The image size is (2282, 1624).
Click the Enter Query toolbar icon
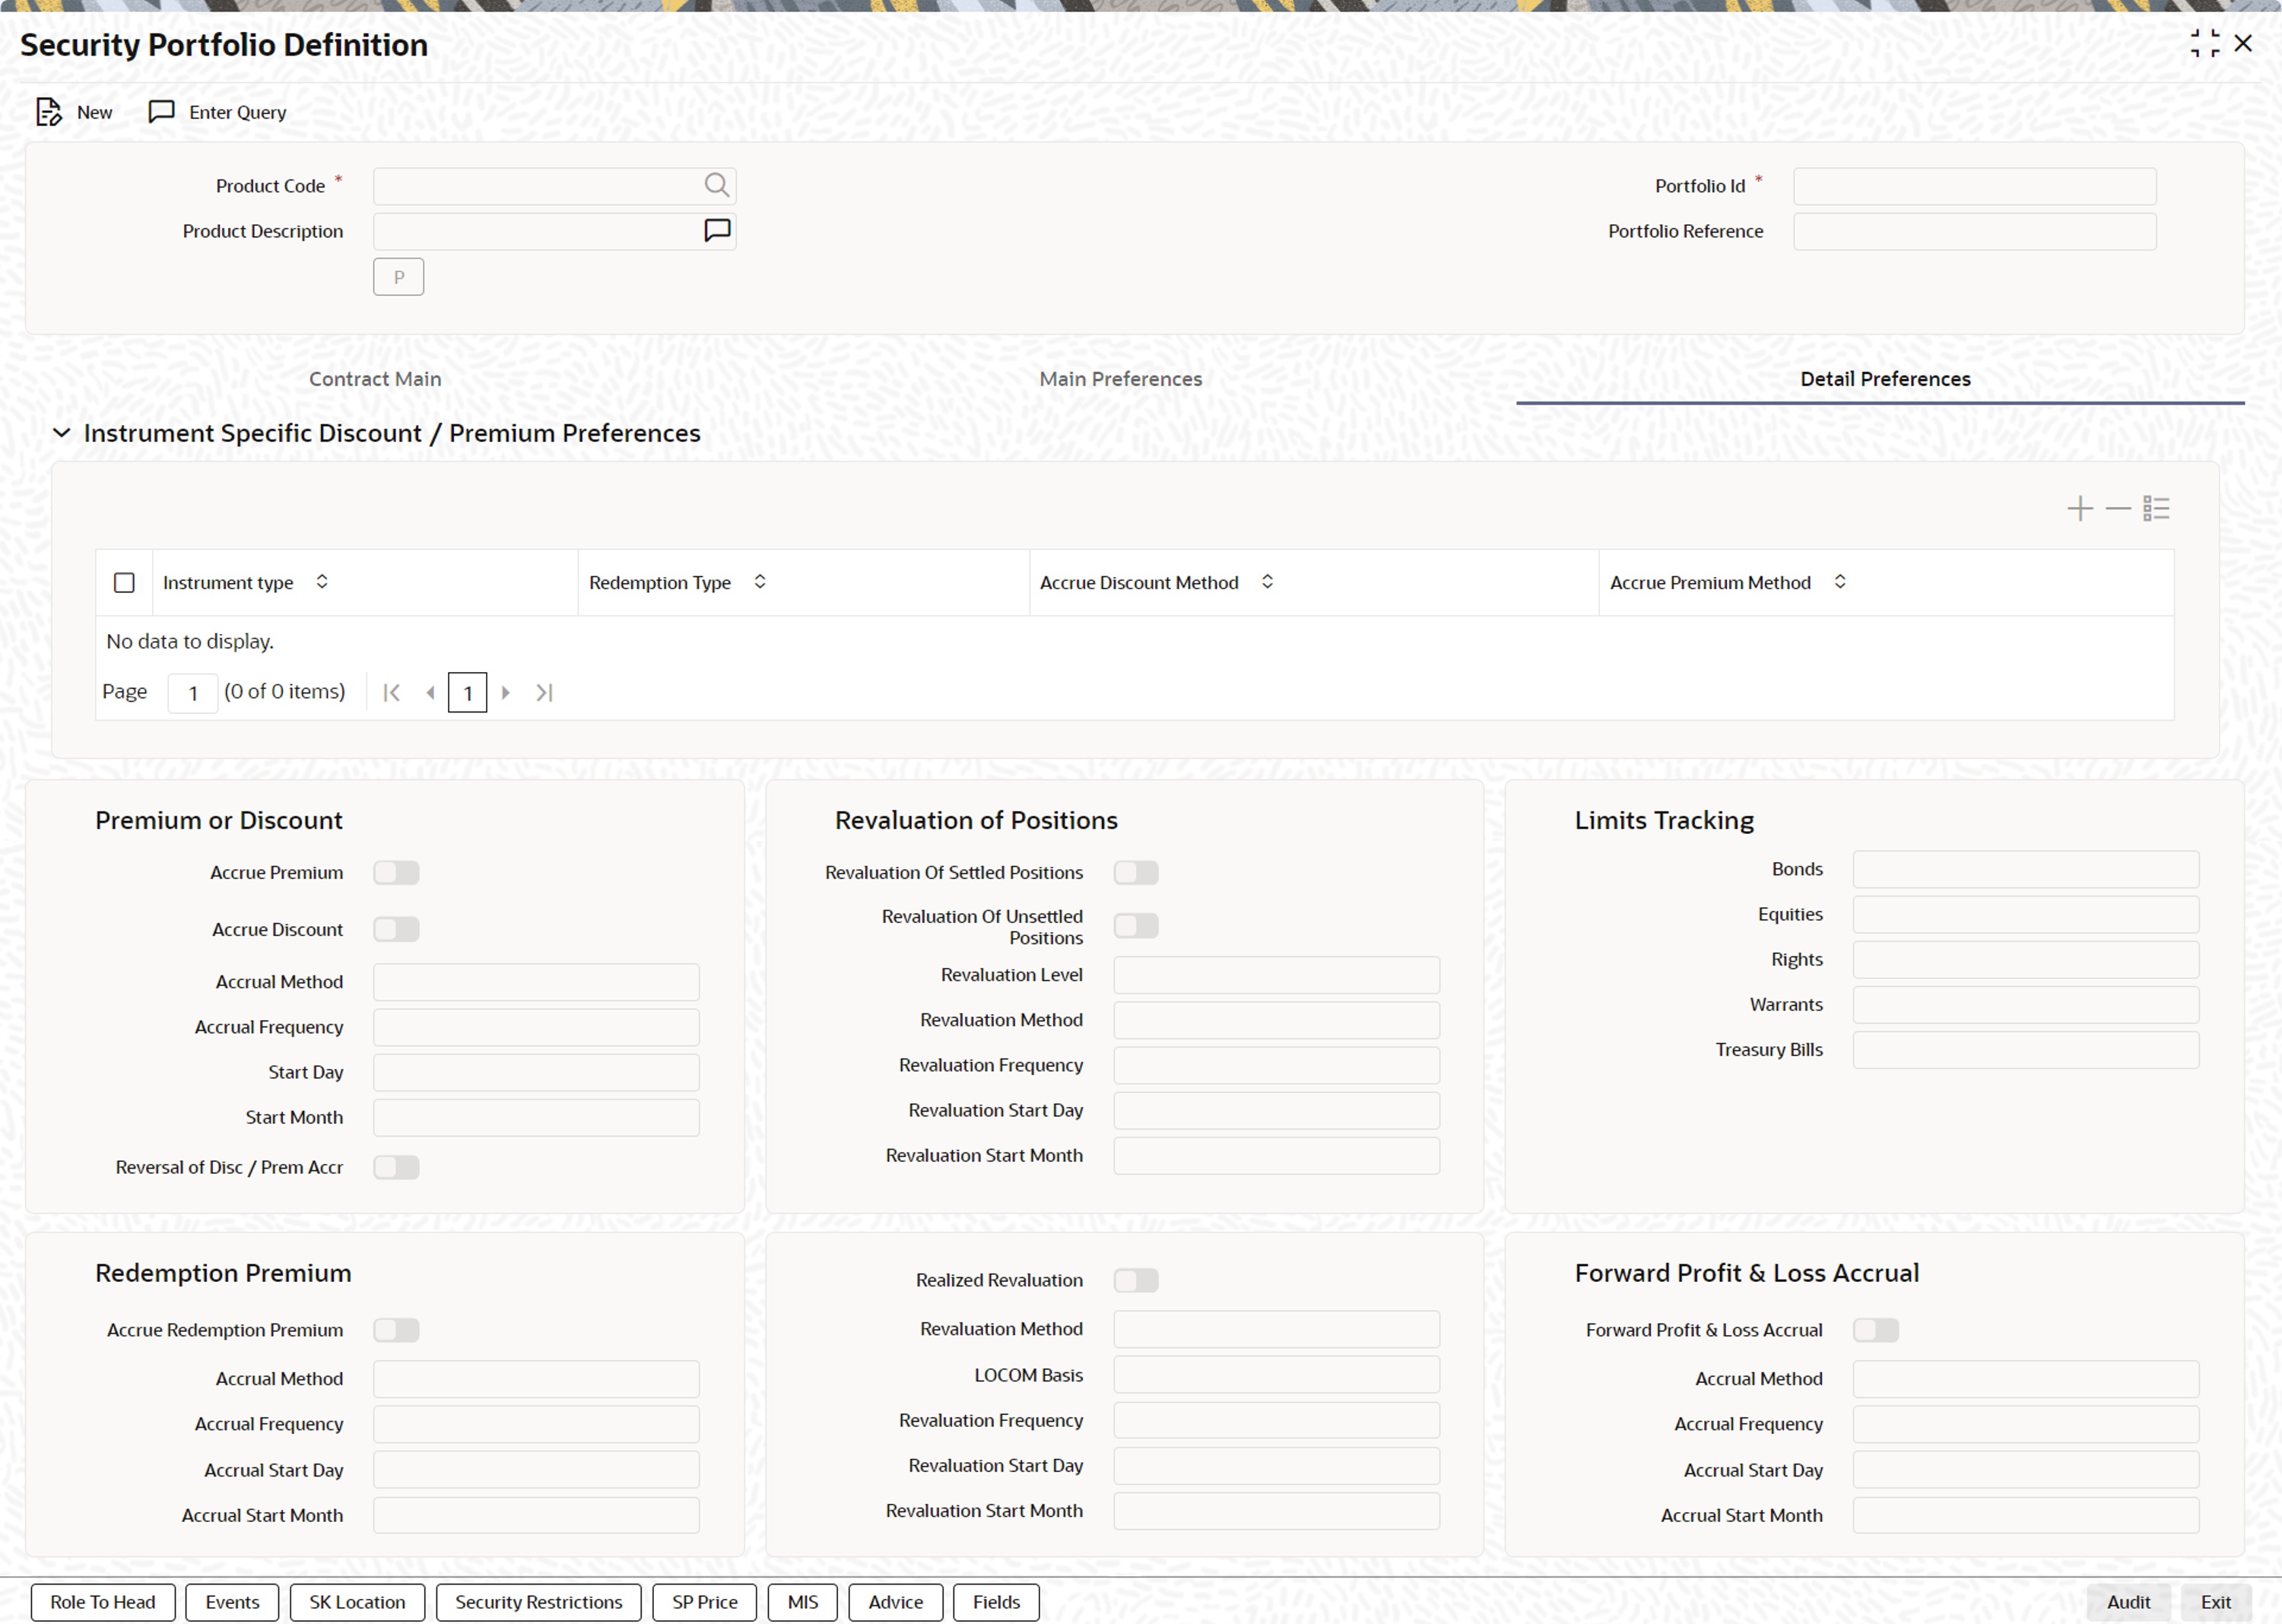(x=162, y=112)
